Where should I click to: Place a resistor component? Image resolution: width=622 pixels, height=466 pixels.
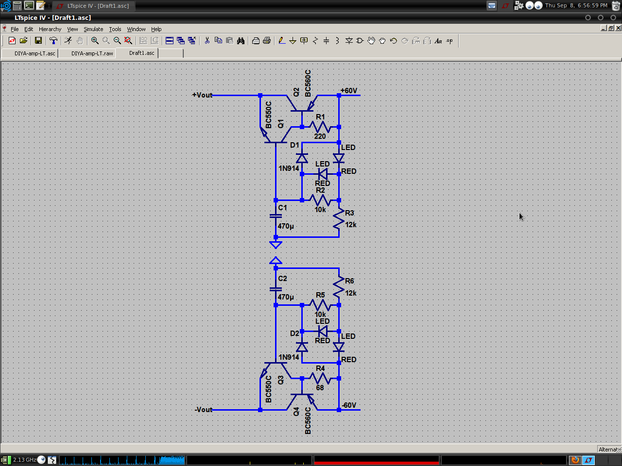pos(315,41)
